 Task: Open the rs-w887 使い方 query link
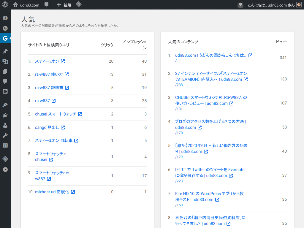[52, 74]
